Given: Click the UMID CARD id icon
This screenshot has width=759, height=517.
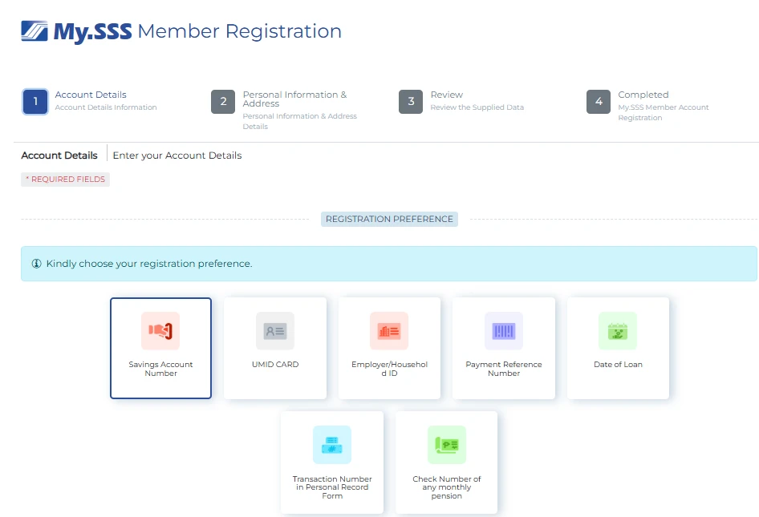Looking at the screenshot, I should (x=275, y=331).
